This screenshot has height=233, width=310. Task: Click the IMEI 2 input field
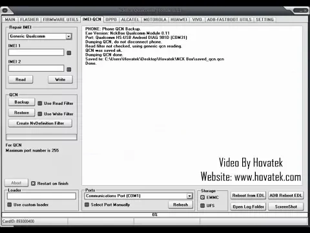click(x=36, y=69)
